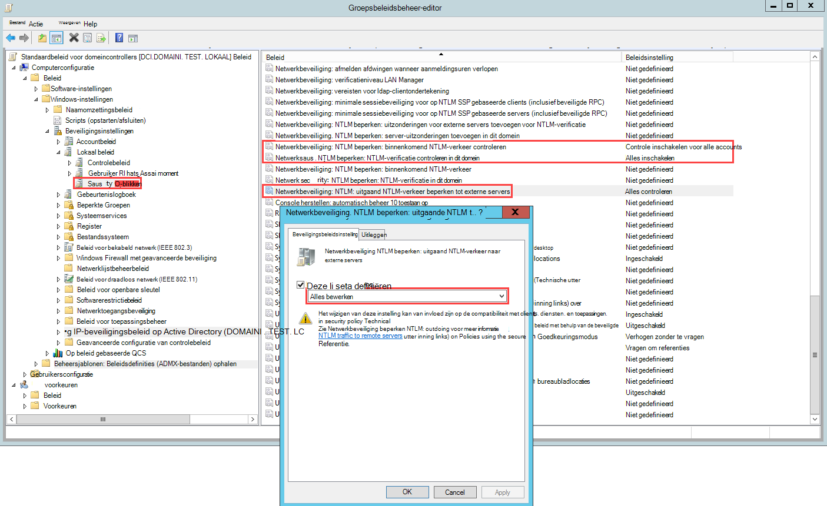Select the Netwerklijstbeheerbeleid tree item
827x506 pixels.
pos(113,269)
